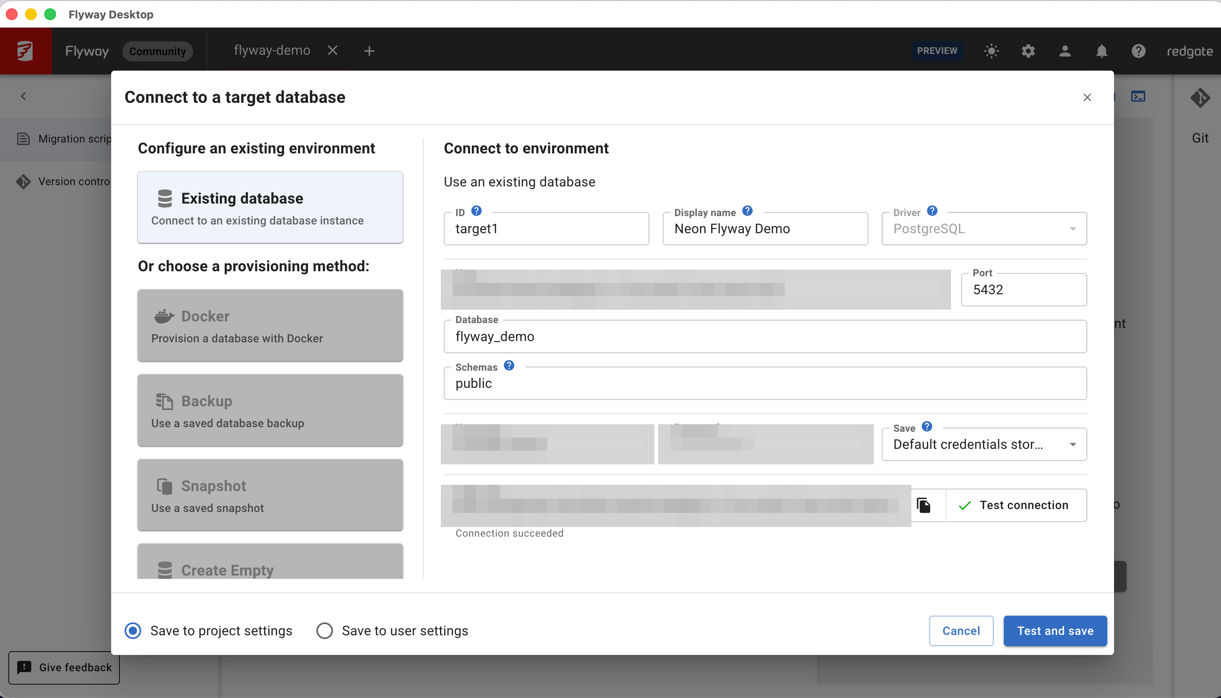Open the help question mark icon in top bar

[1139, 51]
